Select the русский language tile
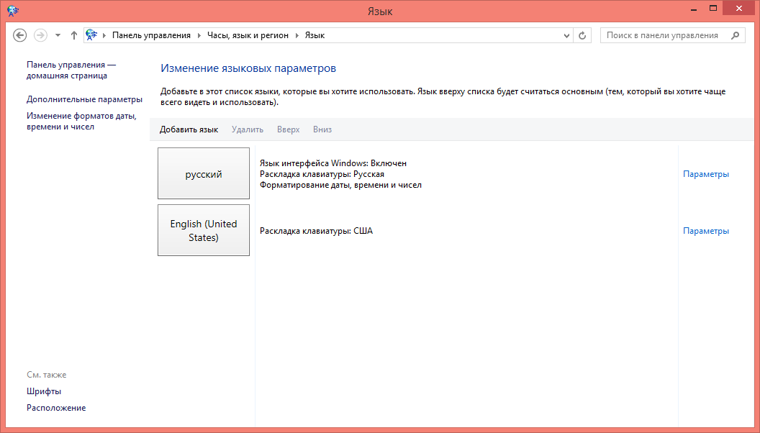 (204, 173)
